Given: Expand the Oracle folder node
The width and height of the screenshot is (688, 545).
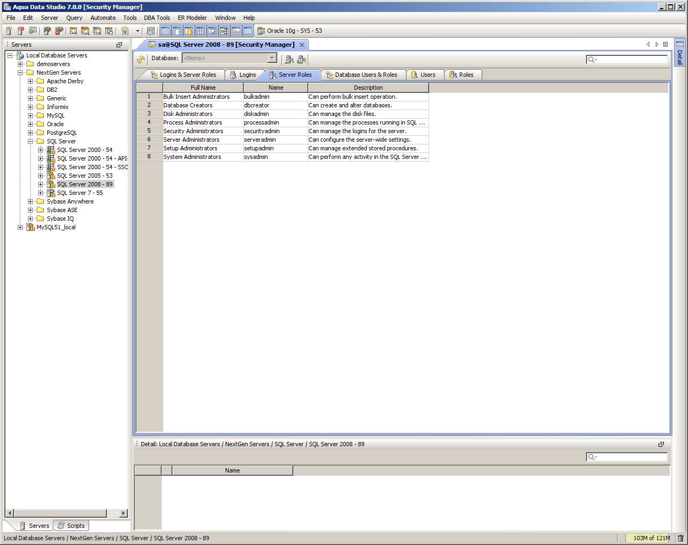Looking at the screenshot, I should pyautogui.click(x=31, y=124).
